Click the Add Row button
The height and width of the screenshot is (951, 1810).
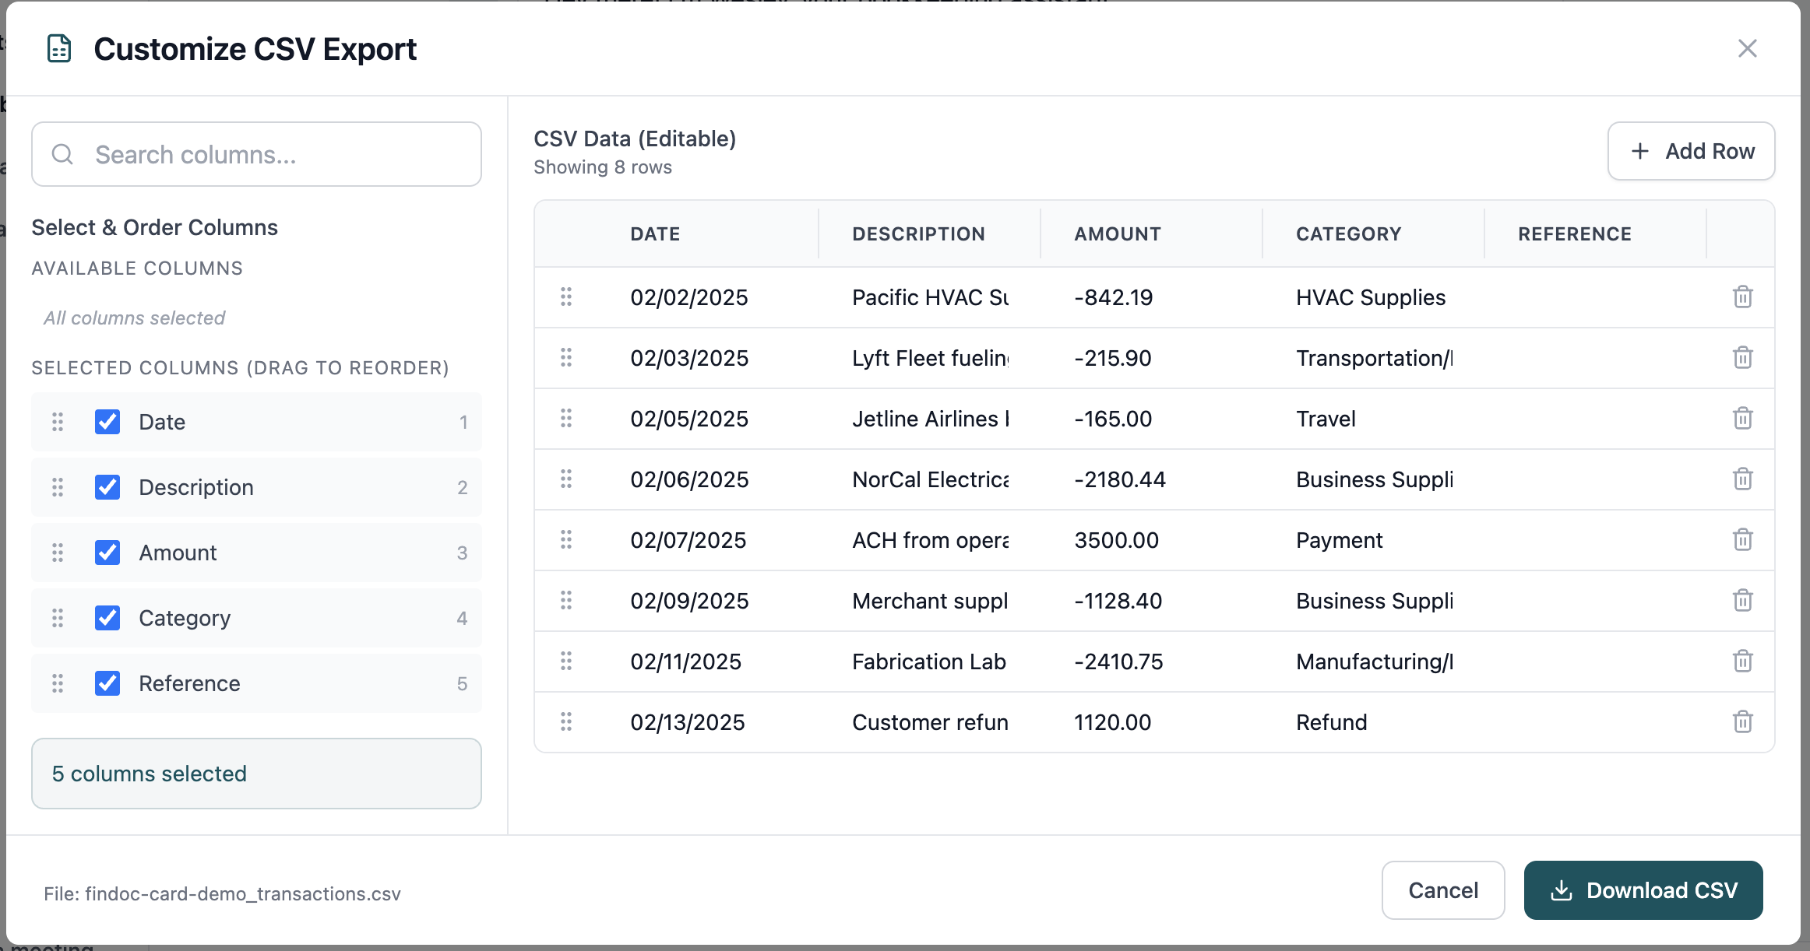click(1691, 151)
